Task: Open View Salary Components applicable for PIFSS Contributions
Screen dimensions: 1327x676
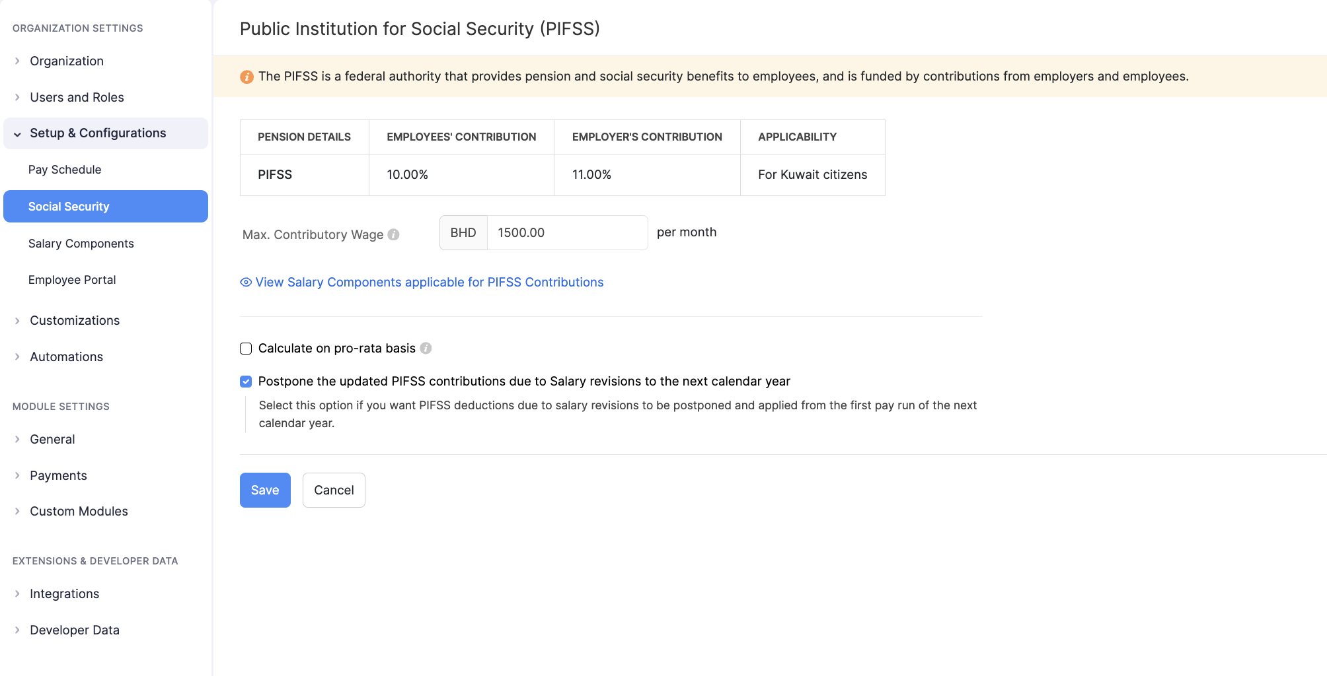Action: click(x=430, y=282)
